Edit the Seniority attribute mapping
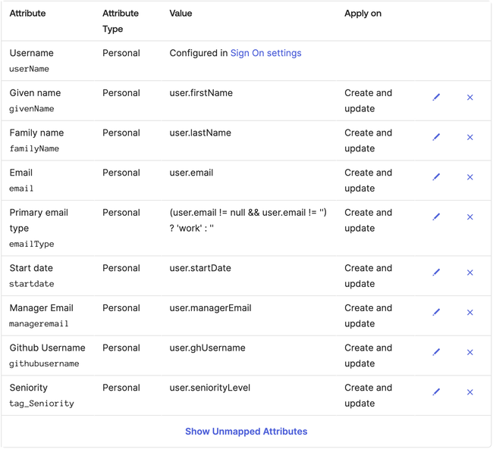Viewport: 493px width, 449px height. (436, 392)
